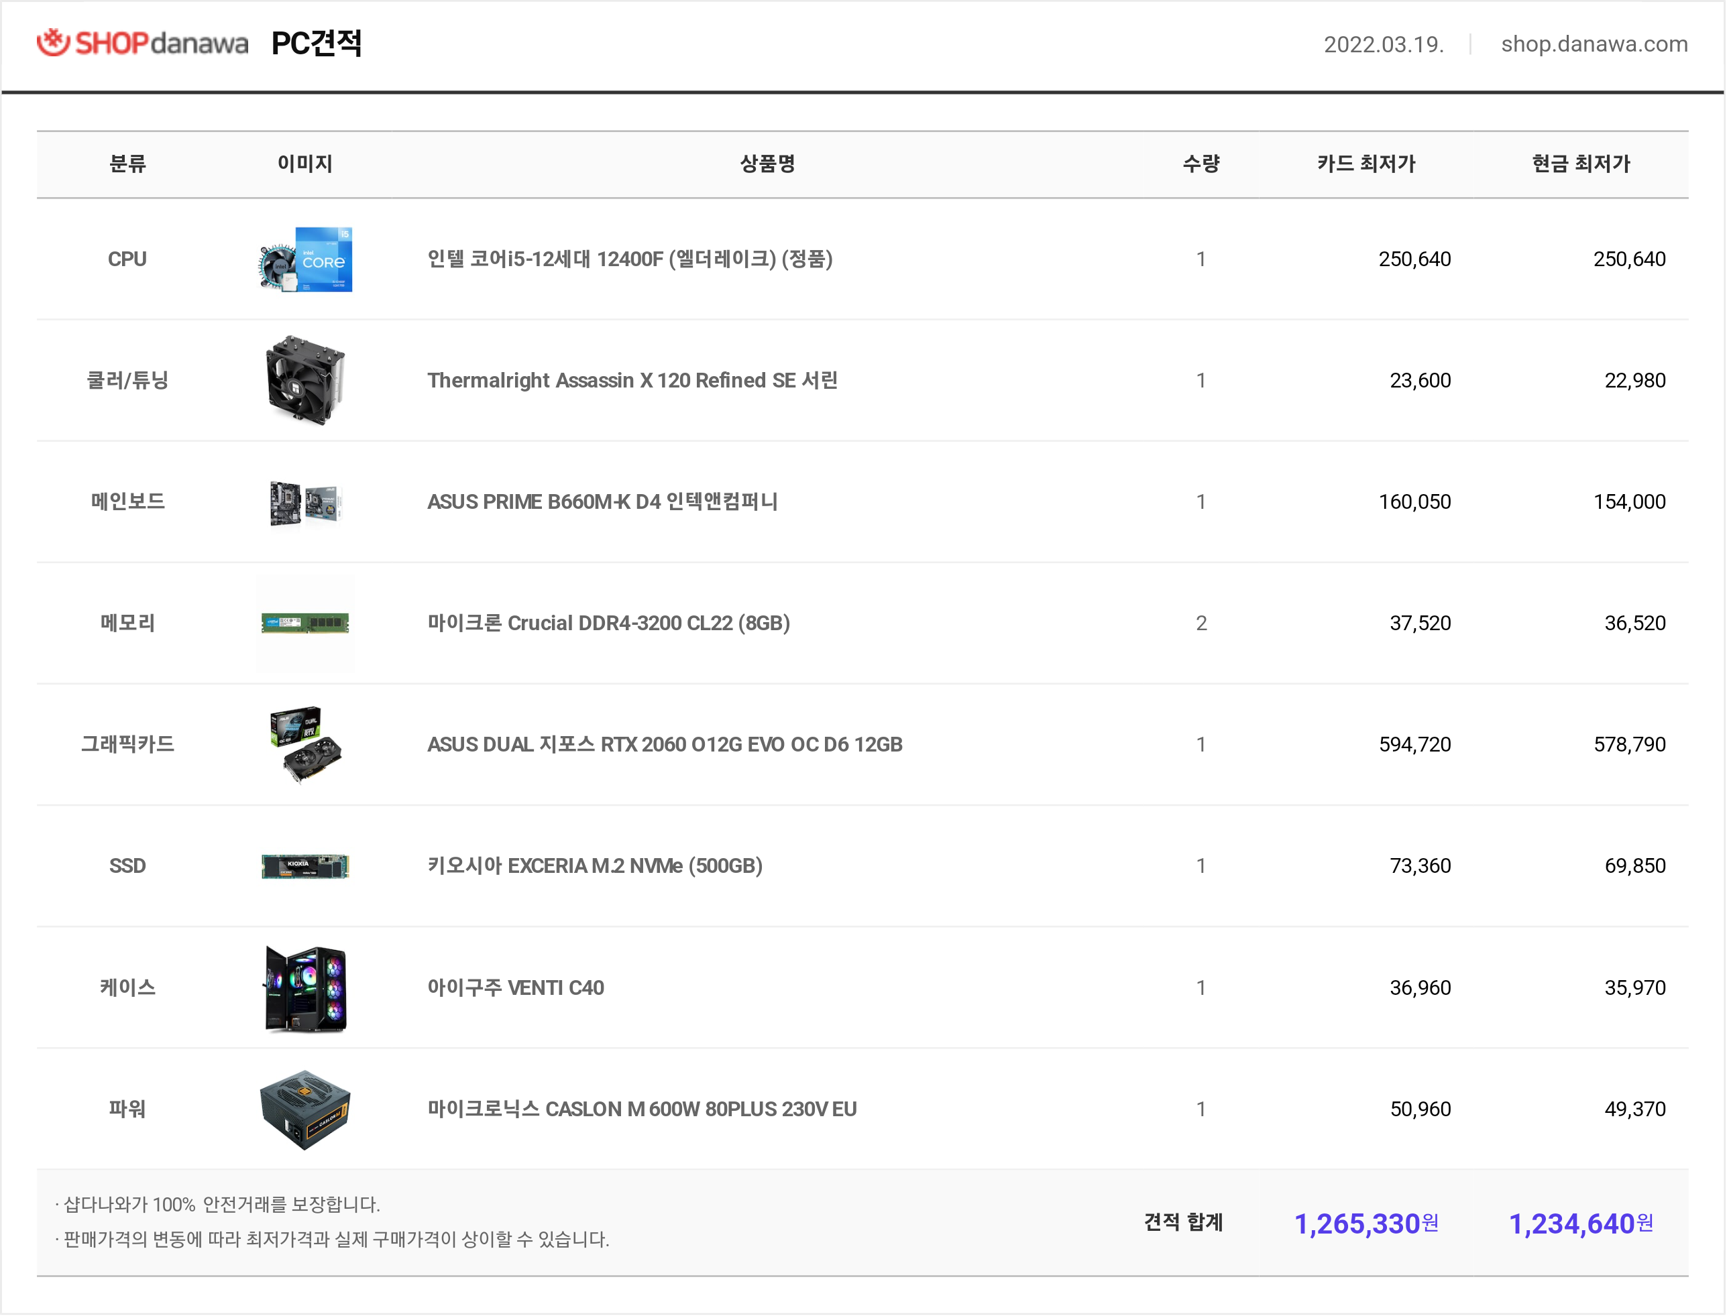Click the cooler card price 23,600
This screenshot has width=1727, height=1316.
[x=1420, y=381]
